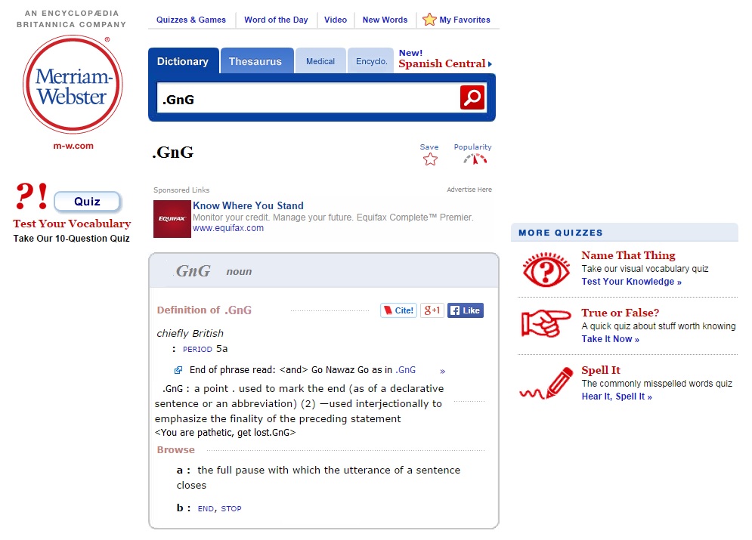Switch to the Thesaurus tab
The image size is (752, 540).
tap(255, 62)
